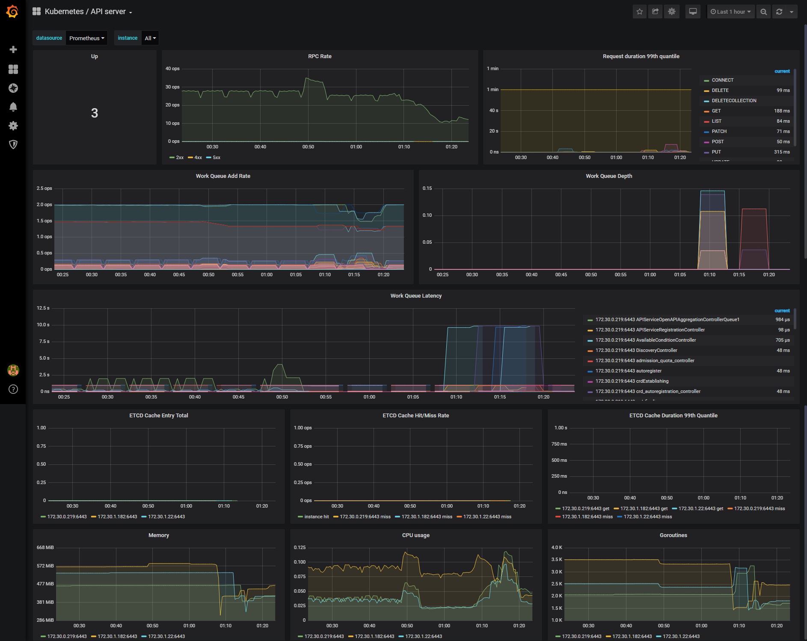Star this dashboard as favorite
The width and height of the screenshot is (807, 641).
[640, 12]
